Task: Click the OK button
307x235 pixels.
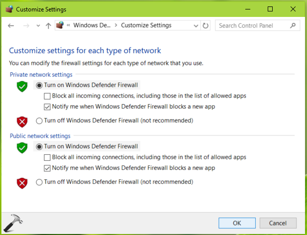Action: [x=237, y=223]
